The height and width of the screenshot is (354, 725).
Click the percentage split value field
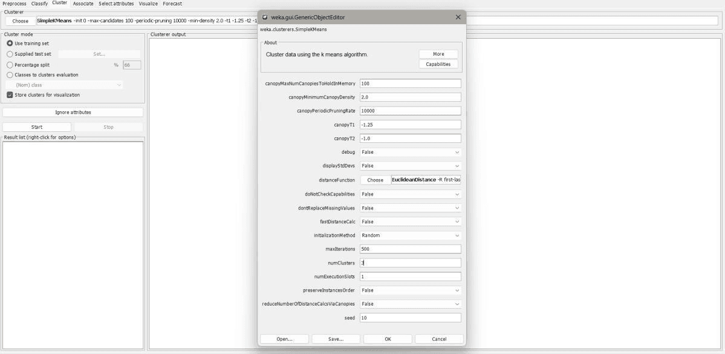click(x=132, y=65)
